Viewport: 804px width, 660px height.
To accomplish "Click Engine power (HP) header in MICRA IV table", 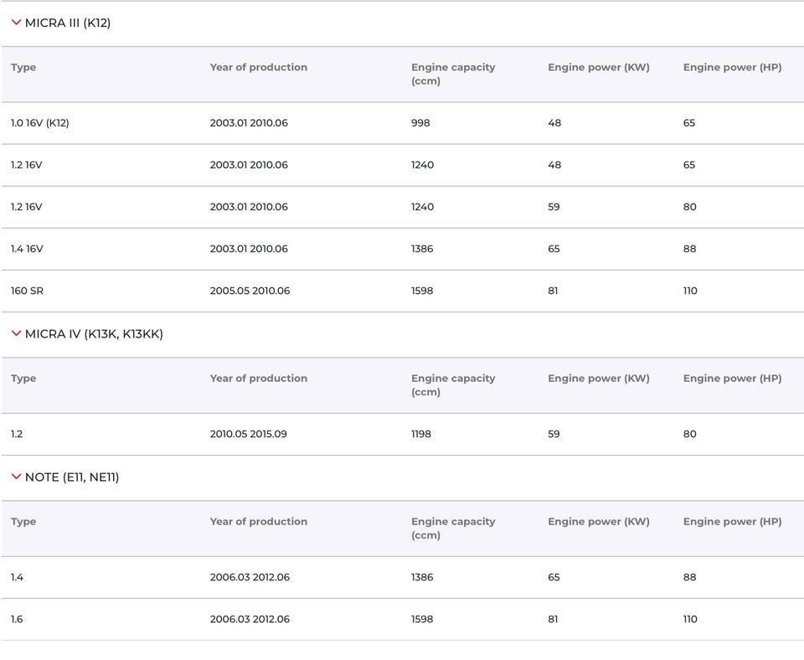I will pos(732,378).
